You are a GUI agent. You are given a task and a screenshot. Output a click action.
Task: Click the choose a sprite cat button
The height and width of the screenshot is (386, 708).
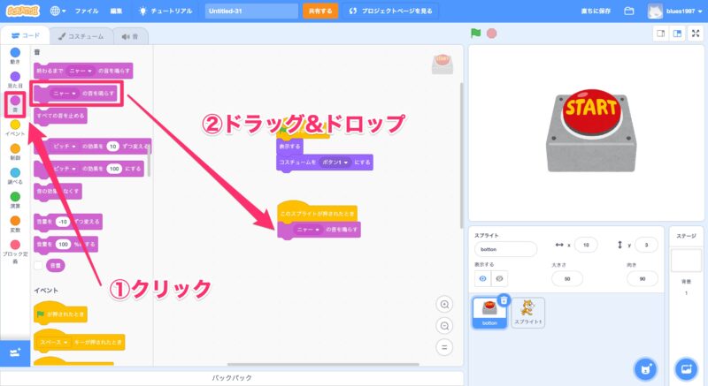[x=645, y=367]
